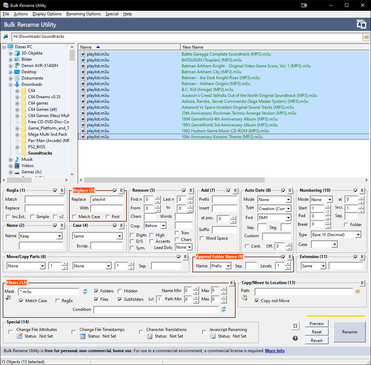Enable the Digits checkbox in Remove group
Screen dimensions: 371x365
[132, 235]
